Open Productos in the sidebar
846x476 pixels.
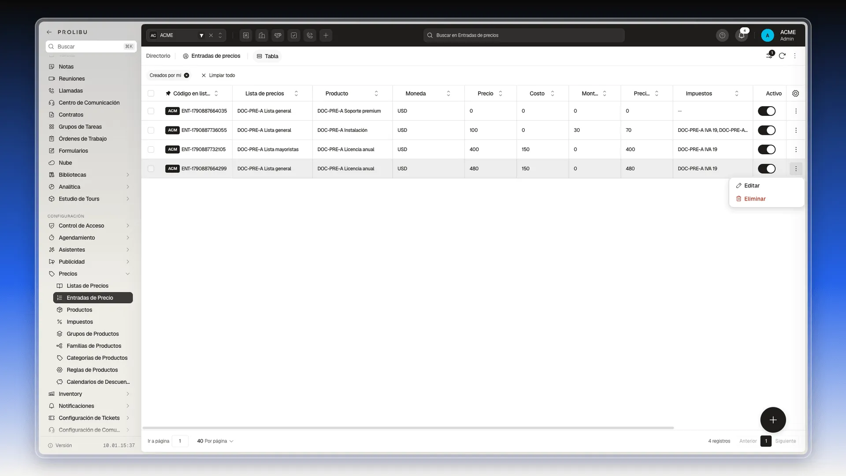93,310
